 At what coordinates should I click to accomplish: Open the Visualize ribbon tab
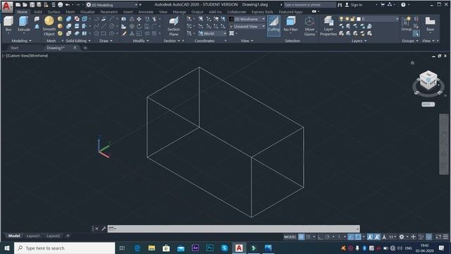[87, 12]
